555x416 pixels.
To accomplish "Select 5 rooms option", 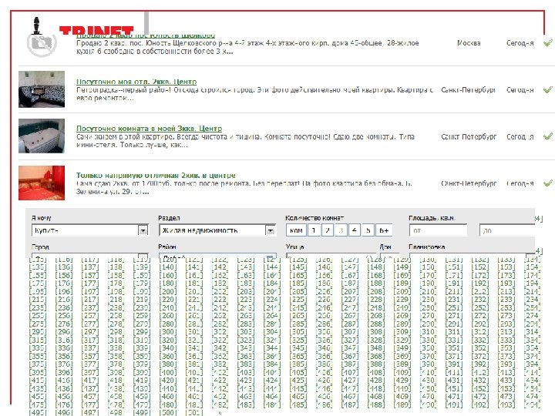I will point(368,230).
